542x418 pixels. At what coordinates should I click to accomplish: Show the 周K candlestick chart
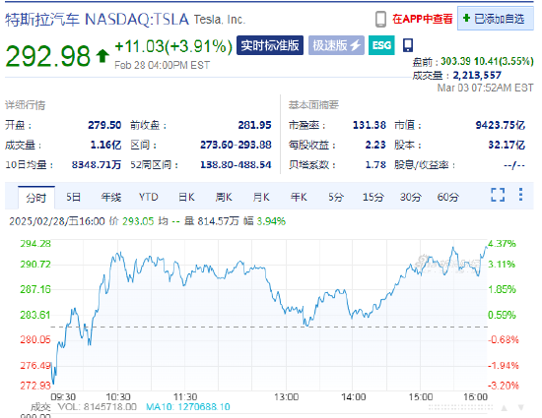[x=224, y=198]
